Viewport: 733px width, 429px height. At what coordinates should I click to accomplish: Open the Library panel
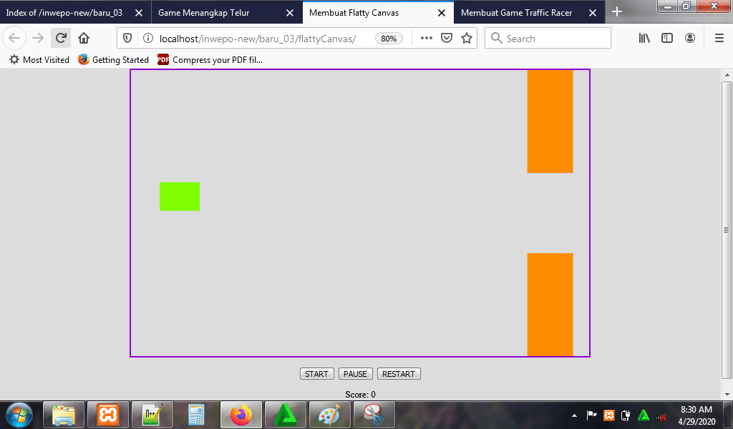[644, 39]
